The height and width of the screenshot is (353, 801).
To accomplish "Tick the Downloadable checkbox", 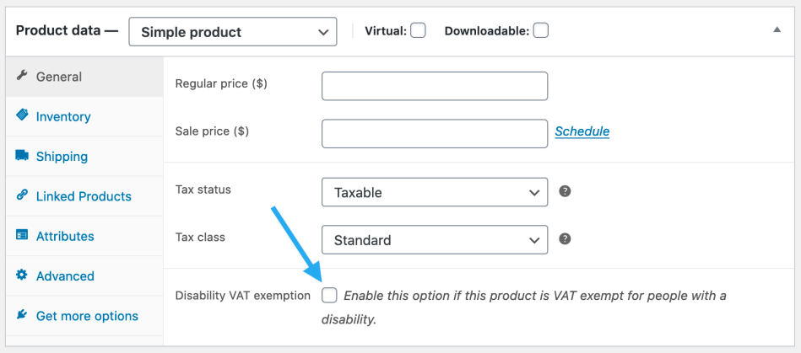I will 540,31.
